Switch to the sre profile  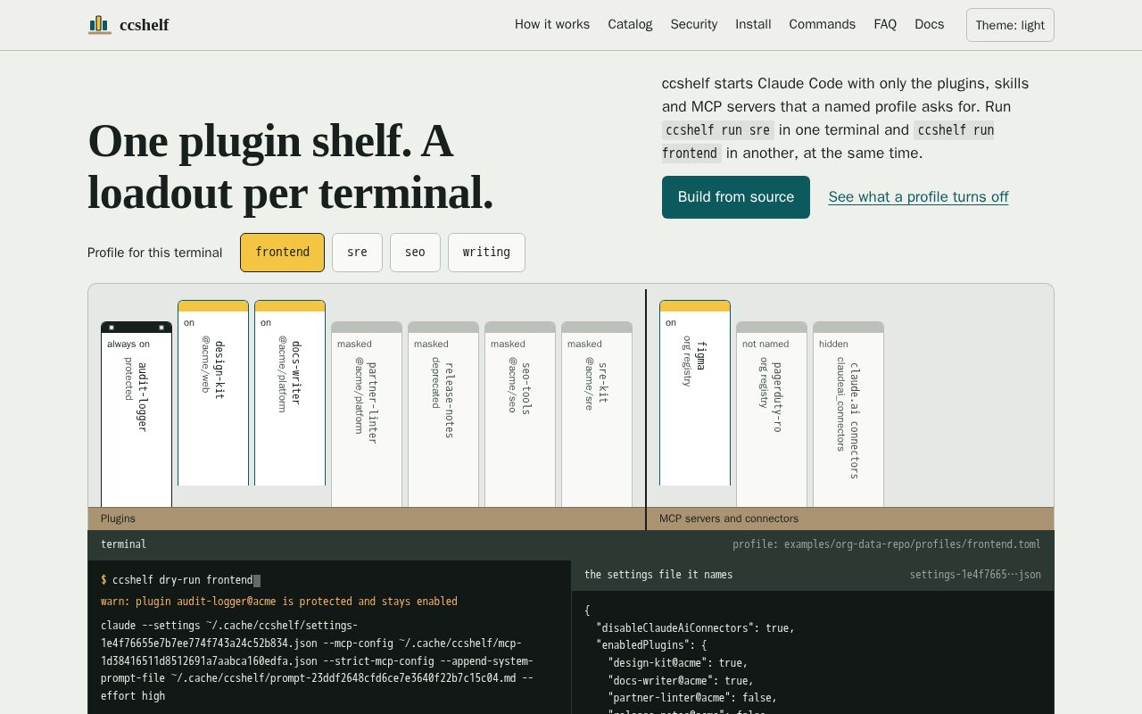pyautogui.click(x=357, y=253)
